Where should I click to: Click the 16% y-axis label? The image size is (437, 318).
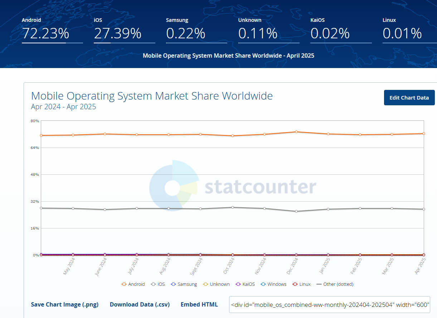pyautogui.click(x=35, y=228)
